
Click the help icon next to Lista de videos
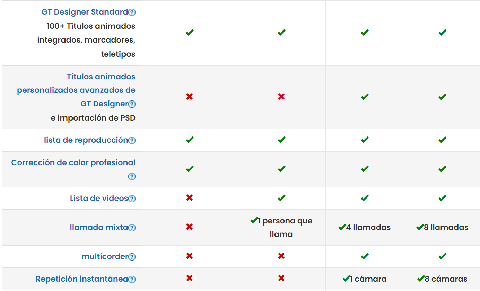point(132,199)
